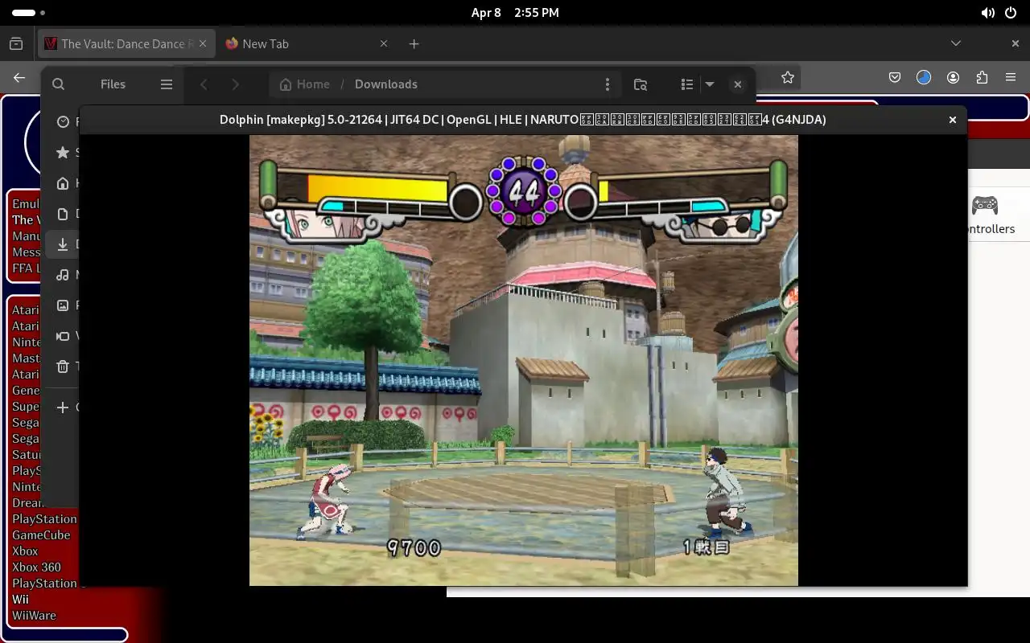Expand the Files view options dropdown arrow
The image size is (1030, 643).
(710, 84)
